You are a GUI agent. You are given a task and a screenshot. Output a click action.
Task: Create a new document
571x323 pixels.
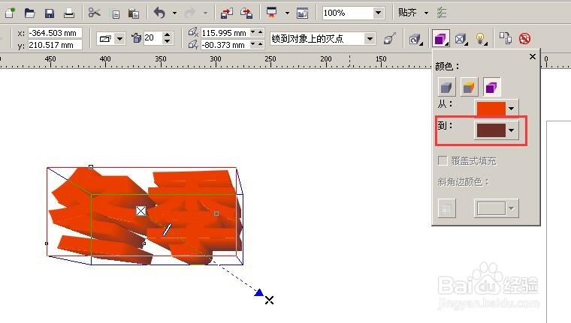coord(10,13)
